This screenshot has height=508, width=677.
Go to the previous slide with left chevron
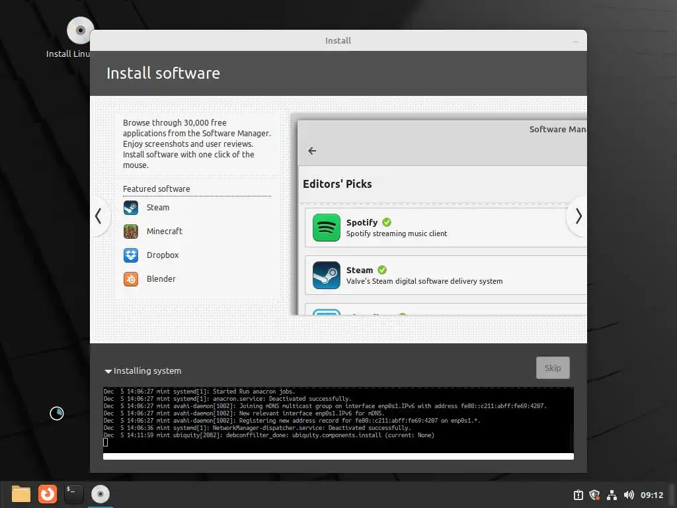[x=99, y=216]
